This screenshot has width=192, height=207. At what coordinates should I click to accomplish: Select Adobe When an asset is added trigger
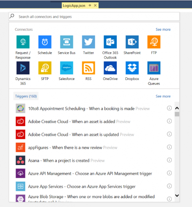click(79, 122)
